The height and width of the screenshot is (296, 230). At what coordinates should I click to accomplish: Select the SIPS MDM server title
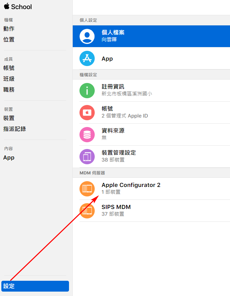[116, 207]
